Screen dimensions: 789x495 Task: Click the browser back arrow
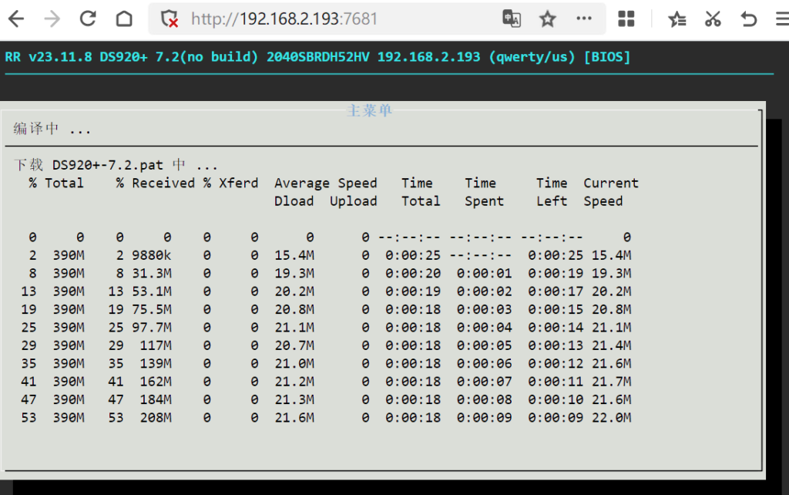coord(15,19)
